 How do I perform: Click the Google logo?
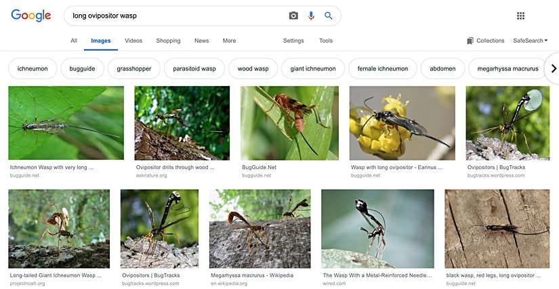pos(31,16)
